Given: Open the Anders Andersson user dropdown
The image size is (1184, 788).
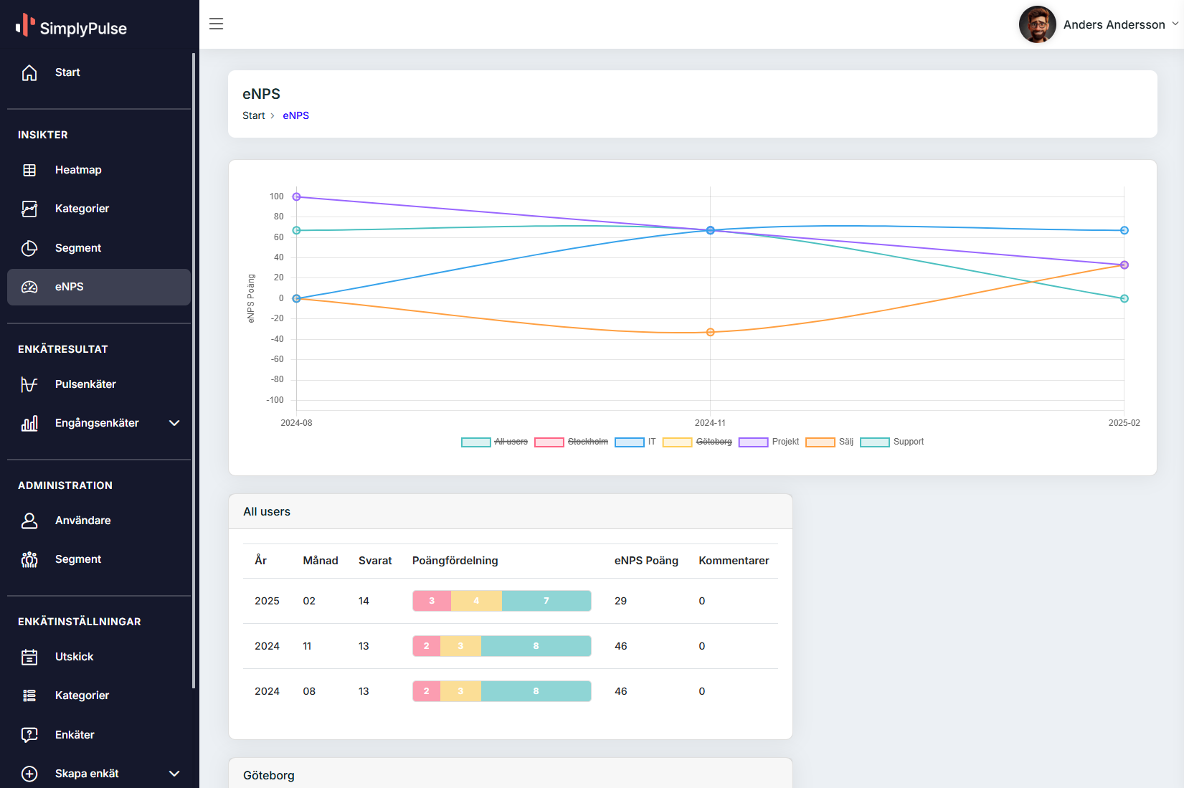Looking at the screenshot, I should (1099, 24).
